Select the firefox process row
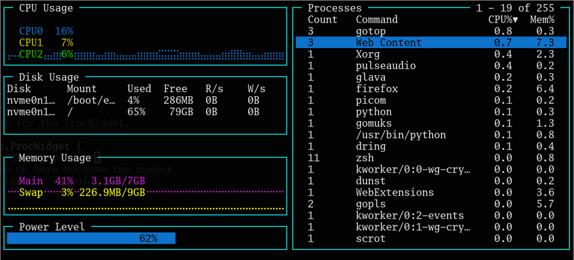 431,89
